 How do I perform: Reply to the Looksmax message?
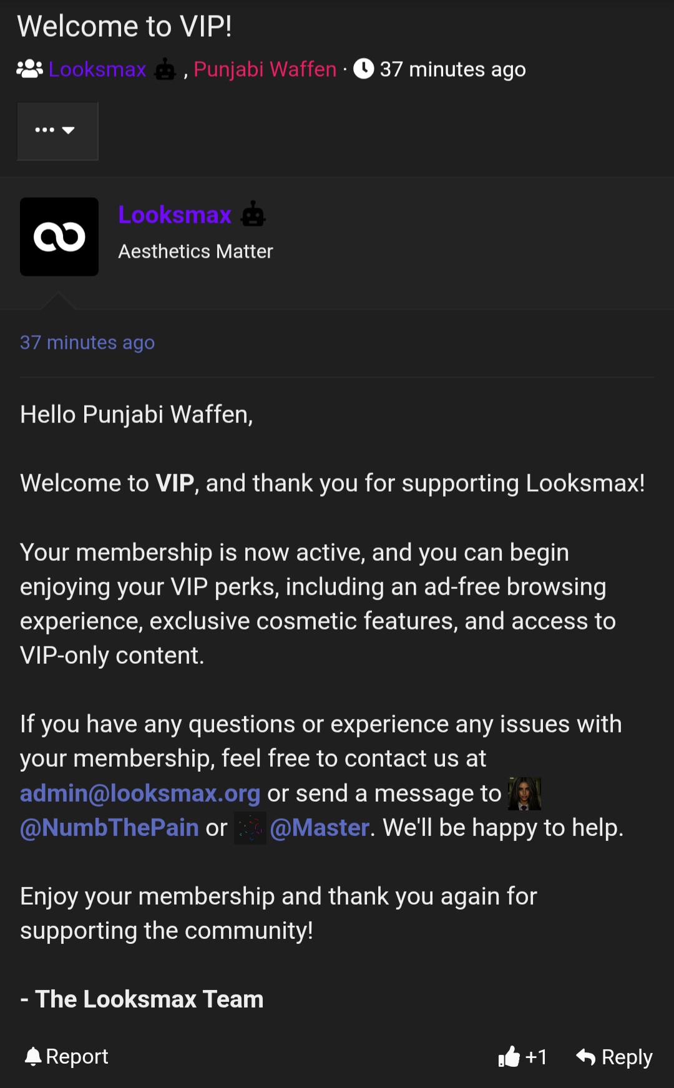[614, 1057]
